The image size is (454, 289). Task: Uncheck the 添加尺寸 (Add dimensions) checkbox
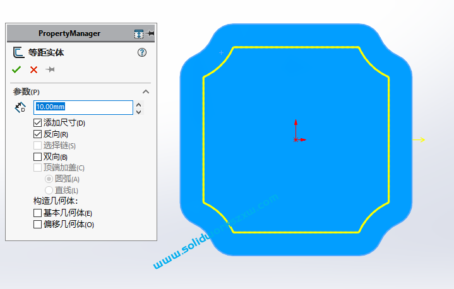pos(37,122)
